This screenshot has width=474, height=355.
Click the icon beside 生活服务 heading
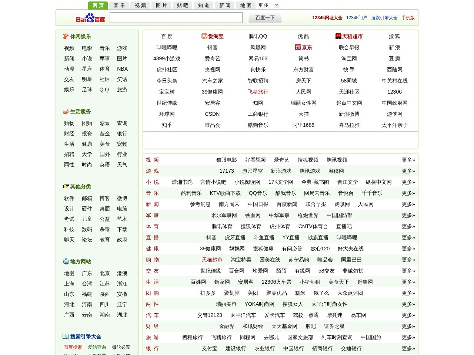pyautogui.click(x=65, y=111)
